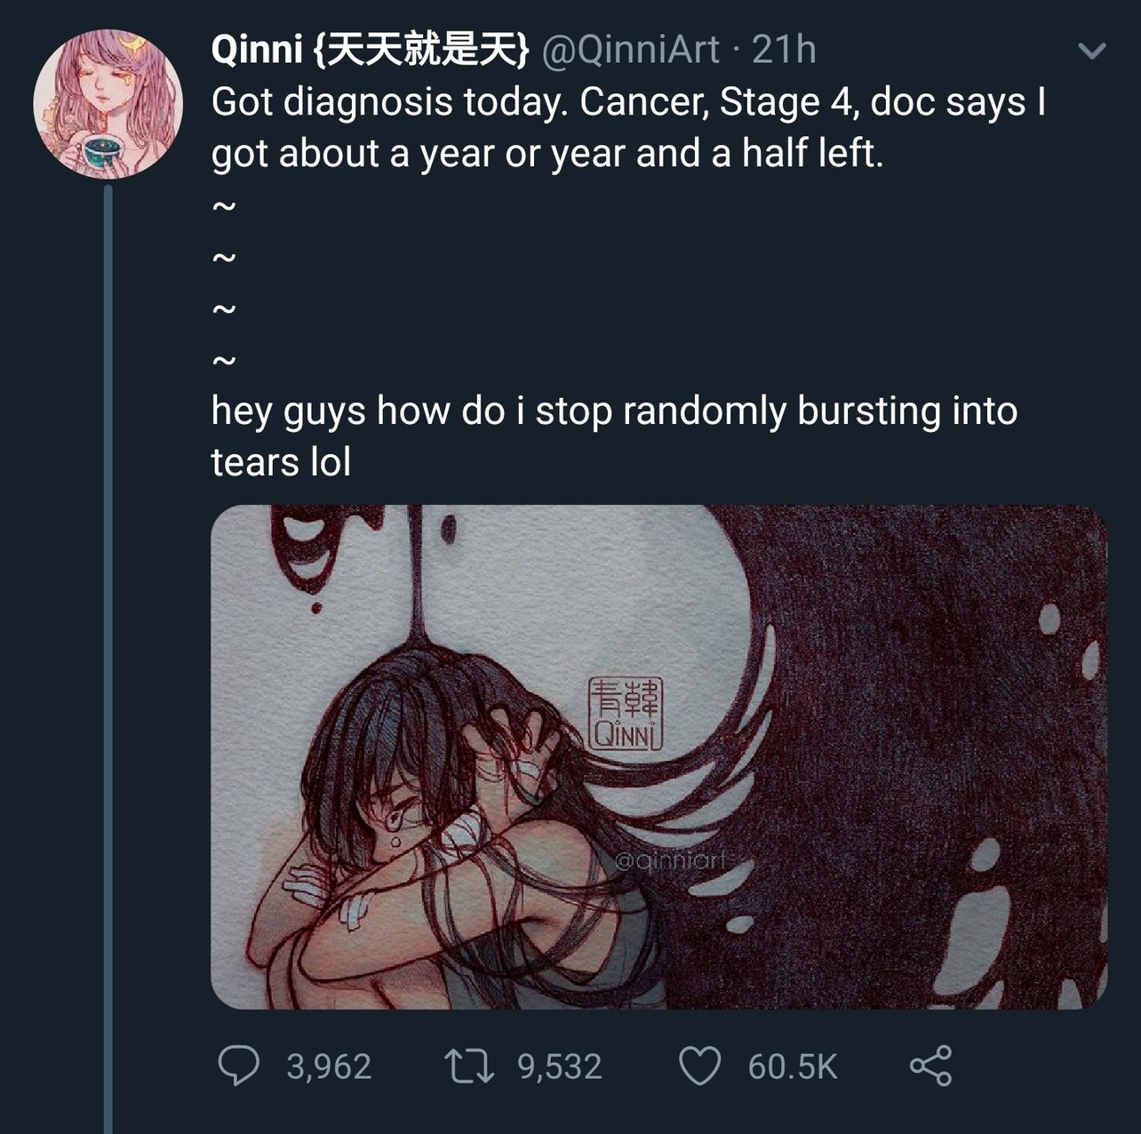
Task: Retweet this post using the arrows icon
Action: pyautogui.click(x=469, y=1066)
